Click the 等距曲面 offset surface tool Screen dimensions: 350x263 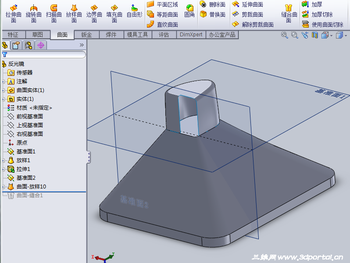(162, 14)
